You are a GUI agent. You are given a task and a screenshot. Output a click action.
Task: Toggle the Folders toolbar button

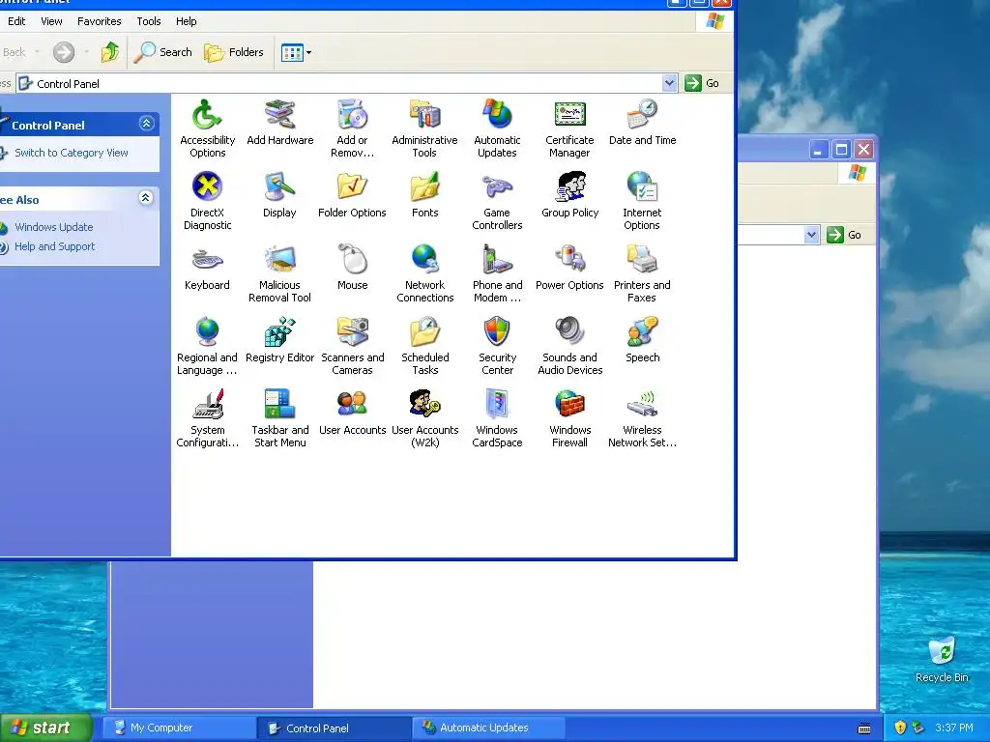pyautogui.click(x=234, y=52)
